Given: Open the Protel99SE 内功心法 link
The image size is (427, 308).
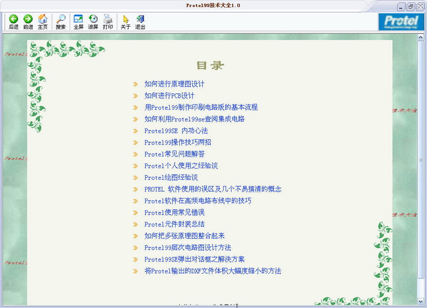Looking at the screenshot, I should tap(176, 131).
